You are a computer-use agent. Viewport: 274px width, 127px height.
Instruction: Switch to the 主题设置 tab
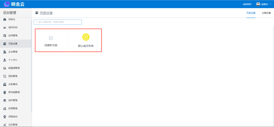pos(266,13)
